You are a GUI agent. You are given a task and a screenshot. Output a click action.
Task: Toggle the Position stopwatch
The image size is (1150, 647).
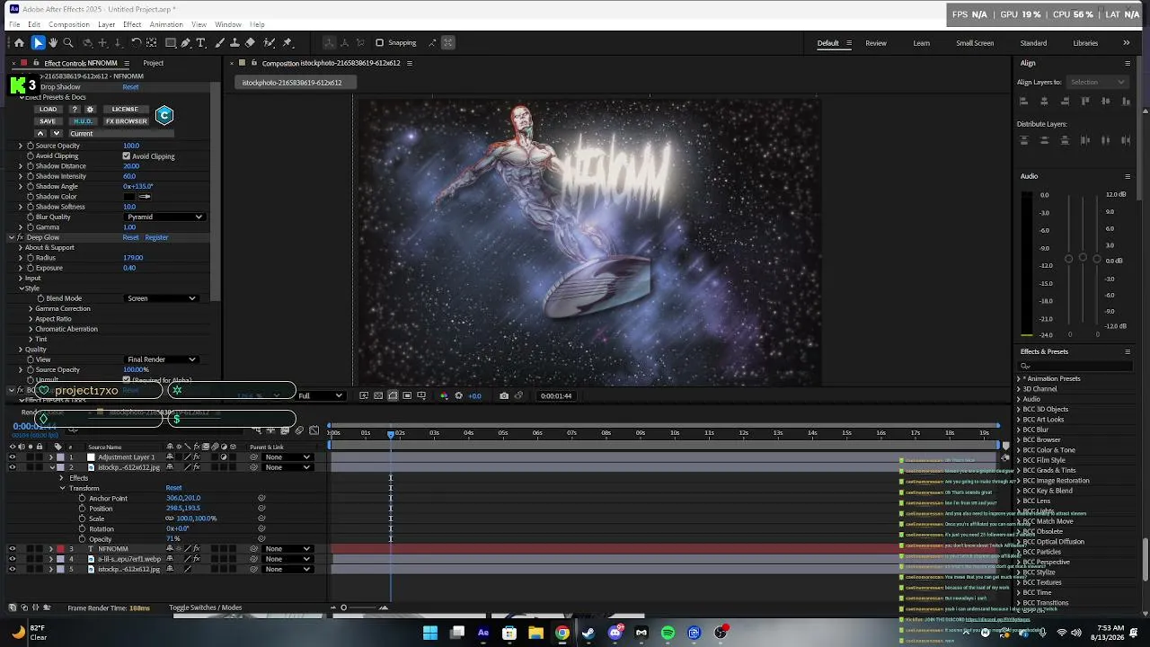(83, 509)
